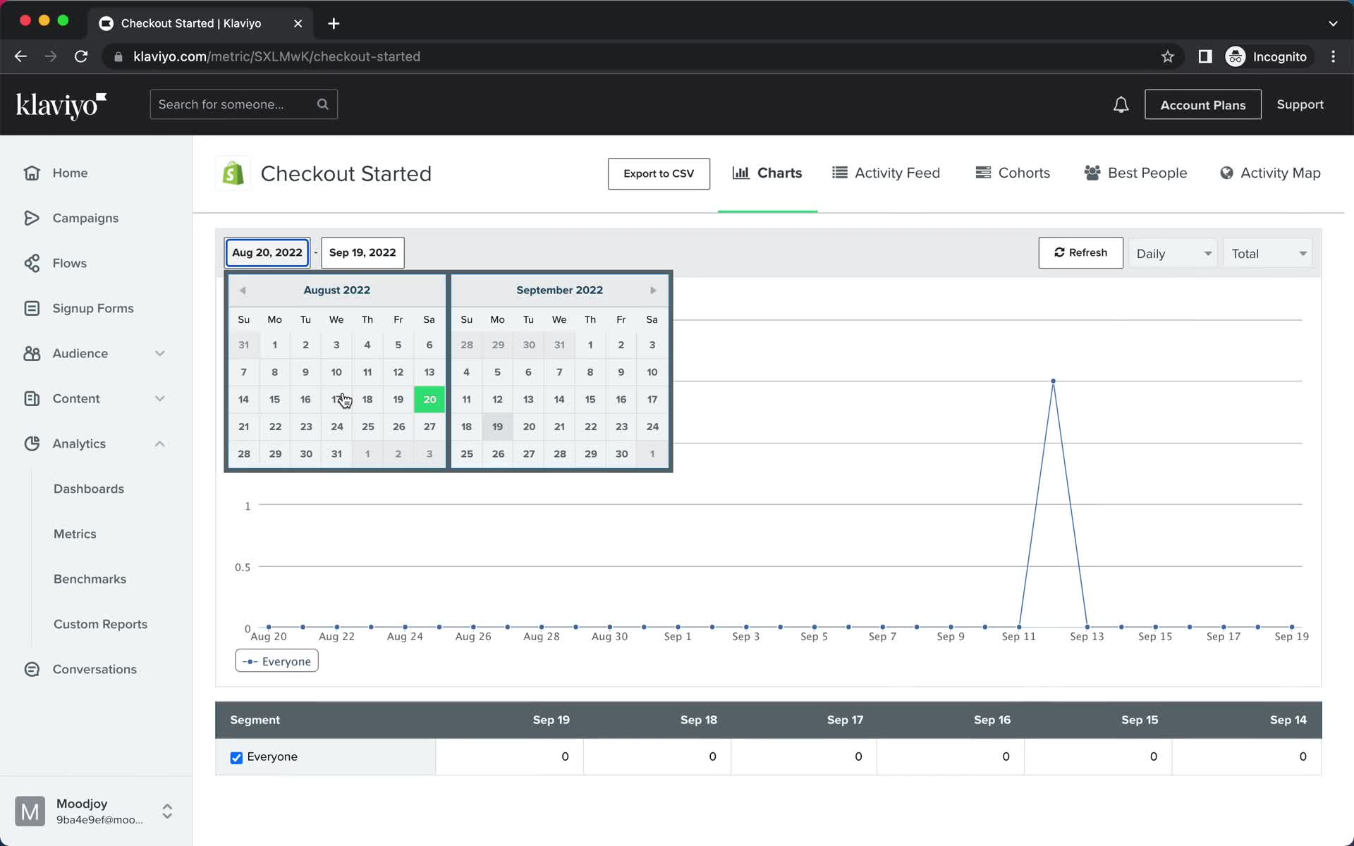
Task: Click the Klaviyo home logo icon
Action: pyautogui.click(x=61, y=104)
